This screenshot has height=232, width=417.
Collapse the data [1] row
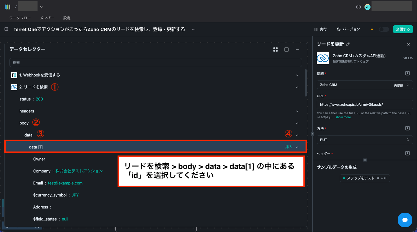click(x=297, y=147)
